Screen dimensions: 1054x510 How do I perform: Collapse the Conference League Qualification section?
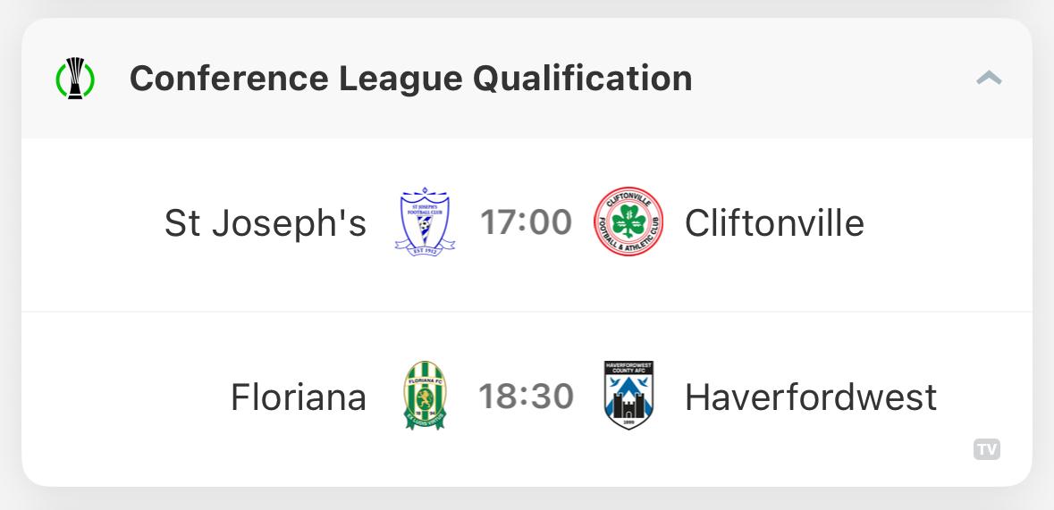click(x=989, y=79)
